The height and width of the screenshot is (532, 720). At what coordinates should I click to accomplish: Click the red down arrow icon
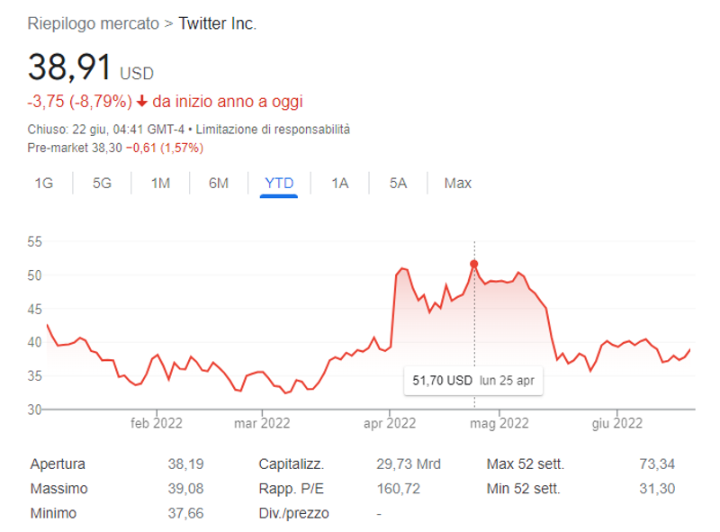pyautogui.click(x=142, y=101)
